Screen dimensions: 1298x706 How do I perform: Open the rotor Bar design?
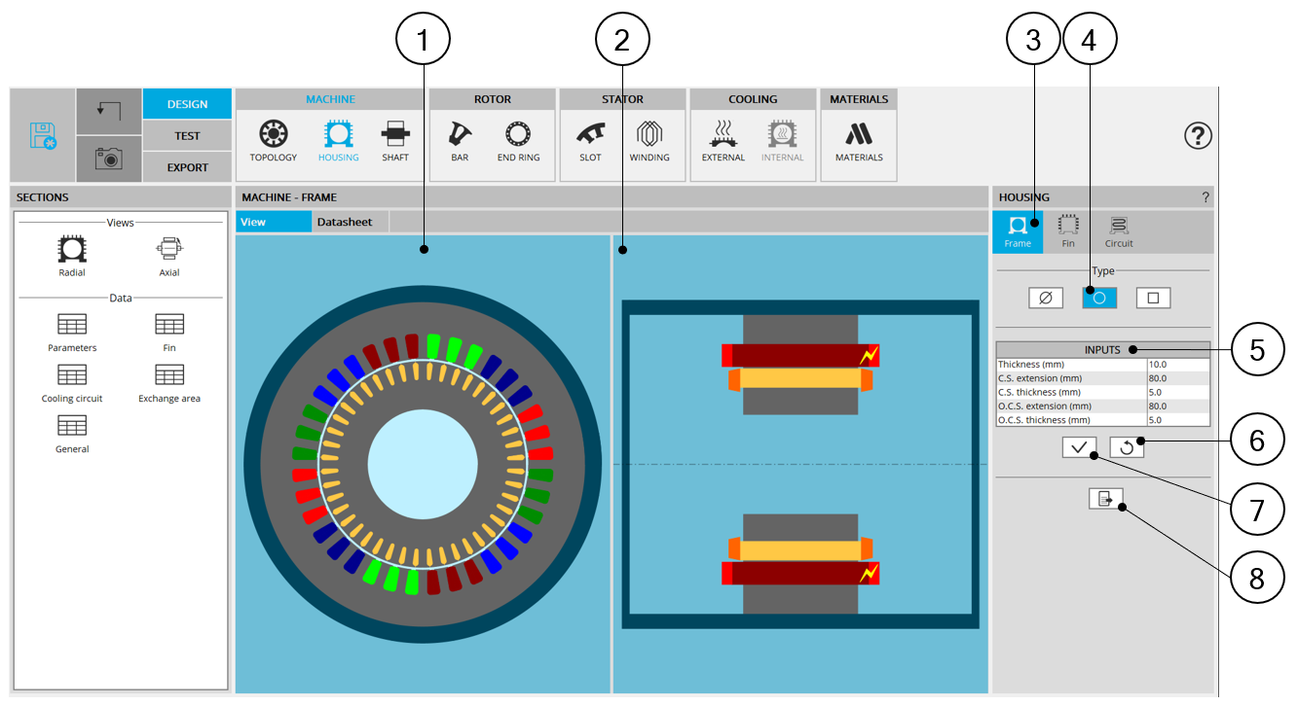click(x=460, y=140)
